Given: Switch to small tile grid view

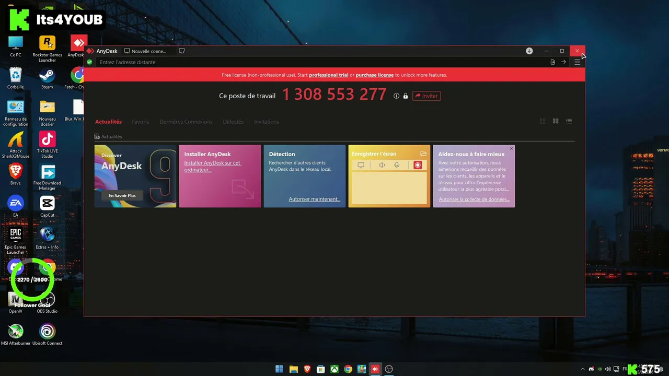Looking at the screenshot, I should (556, 121).
